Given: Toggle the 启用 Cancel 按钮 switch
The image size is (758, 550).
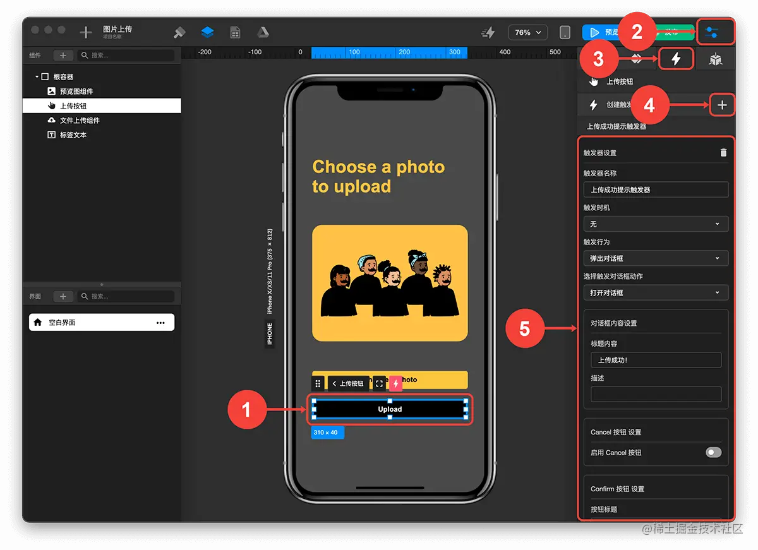Looking at the screenshot, I should click(x=713, y=452).
